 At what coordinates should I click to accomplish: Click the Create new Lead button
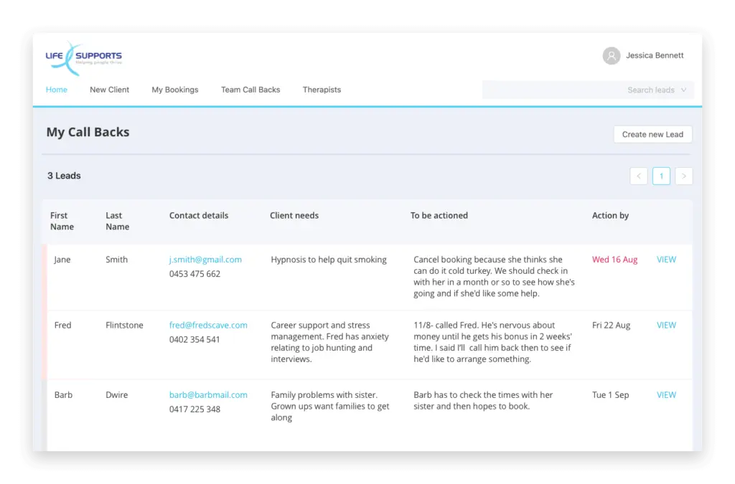click(652, 134)
